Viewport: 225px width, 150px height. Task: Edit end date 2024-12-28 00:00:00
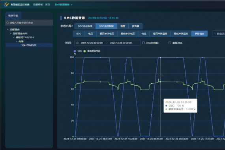(121, 43)
